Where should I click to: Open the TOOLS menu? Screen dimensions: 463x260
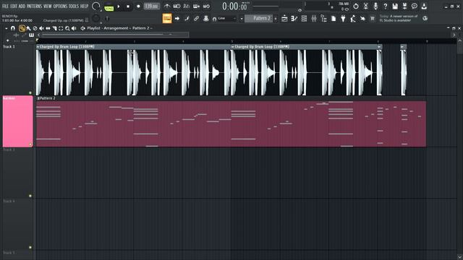[74, 6]
